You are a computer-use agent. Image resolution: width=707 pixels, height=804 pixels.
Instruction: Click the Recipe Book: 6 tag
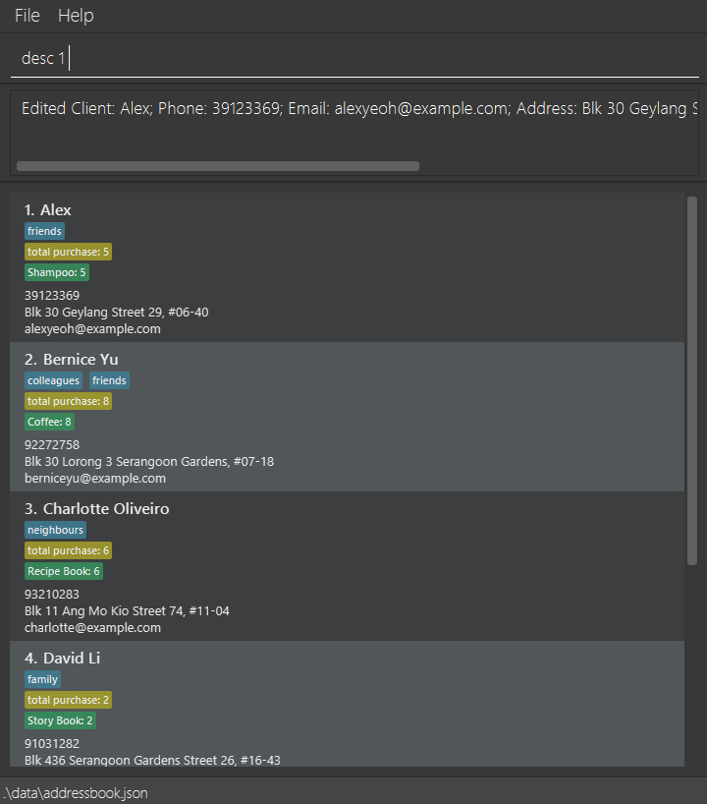pos(64,571)
